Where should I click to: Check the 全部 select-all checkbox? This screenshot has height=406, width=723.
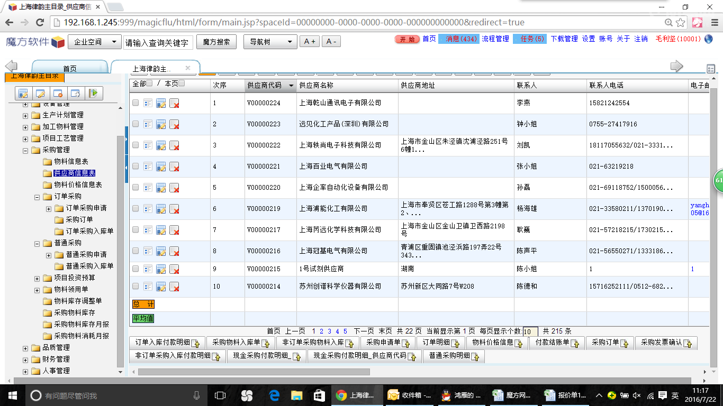point(149,84)
